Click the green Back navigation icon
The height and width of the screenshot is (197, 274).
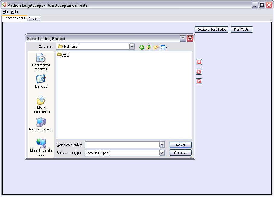tap(142, 47)
